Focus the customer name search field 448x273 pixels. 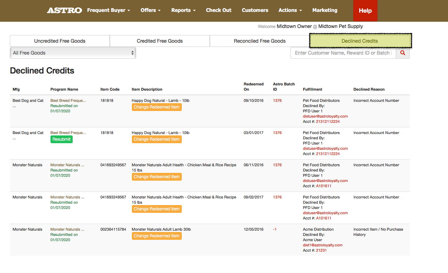coord(343,53)
